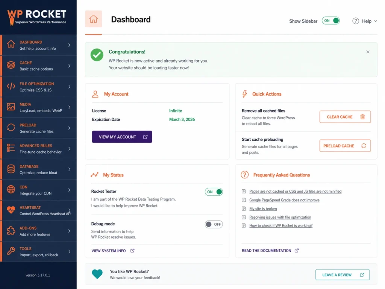Open 'Pages are not cached' FAQ link
This screenshot has height=289, width=385.
pos(295,191)
